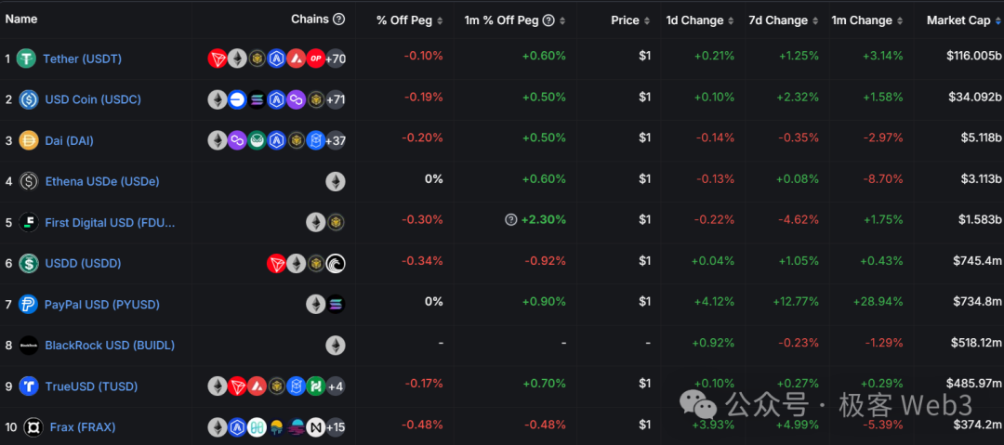
Task: Expand the +71 chains list for USD Coin
Action: [336, 99]
